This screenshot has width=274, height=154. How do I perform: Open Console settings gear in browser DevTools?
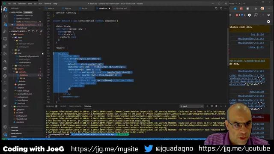pos(268,21)
